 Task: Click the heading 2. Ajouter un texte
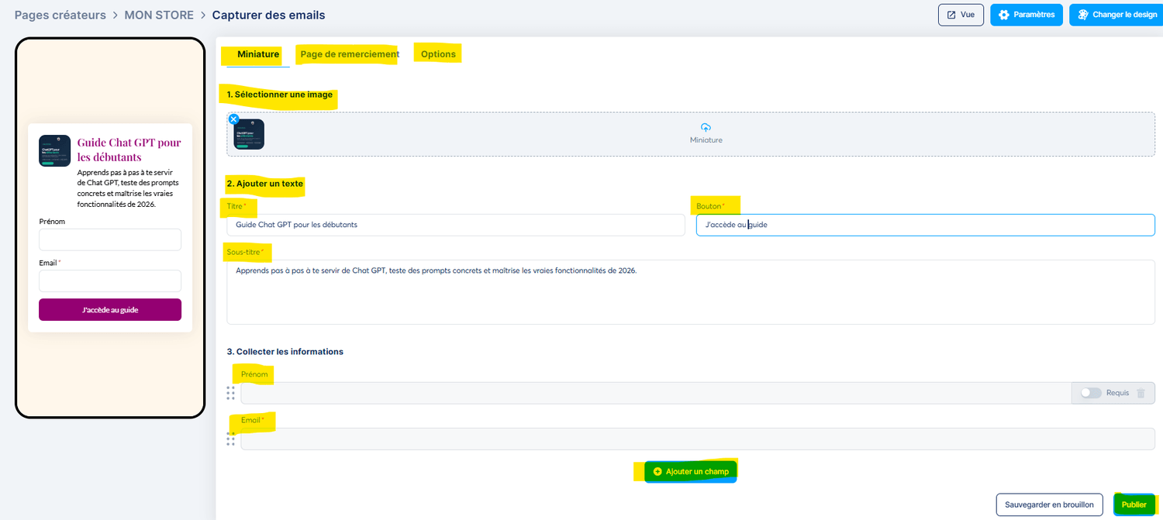coord(264,184)
